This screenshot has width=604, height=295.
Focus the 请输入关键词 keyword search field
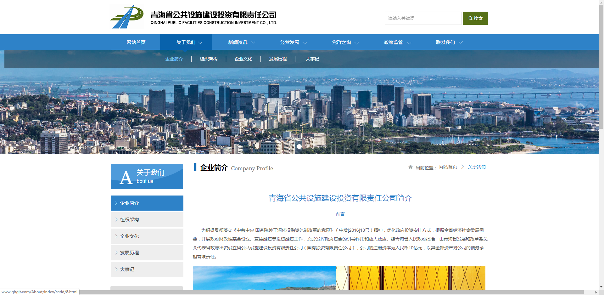pyautogui.click(x=423, y=18)
